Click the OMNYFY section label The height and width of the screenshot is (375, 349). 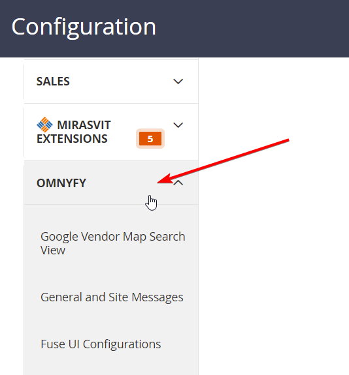pyautogui.click(x=61, y=183)
